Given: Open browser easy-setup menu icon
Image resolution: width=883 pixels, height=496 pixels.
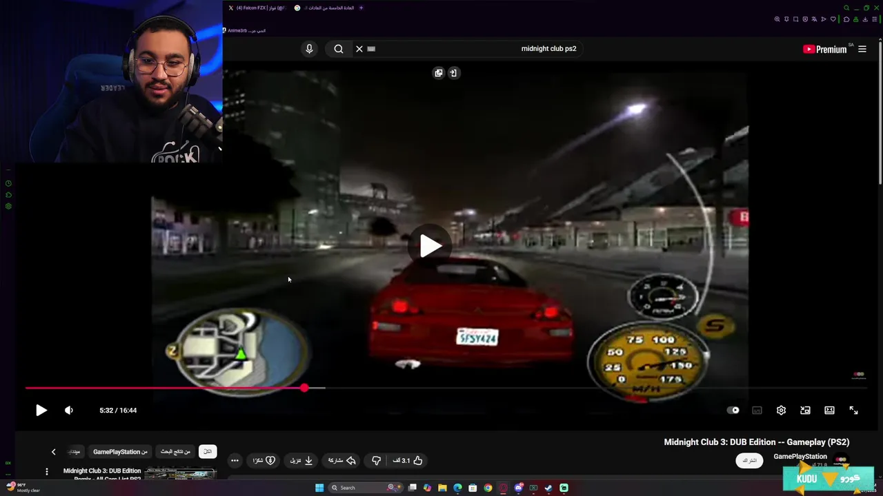Looking at the screenshot, I should point(874,19).
